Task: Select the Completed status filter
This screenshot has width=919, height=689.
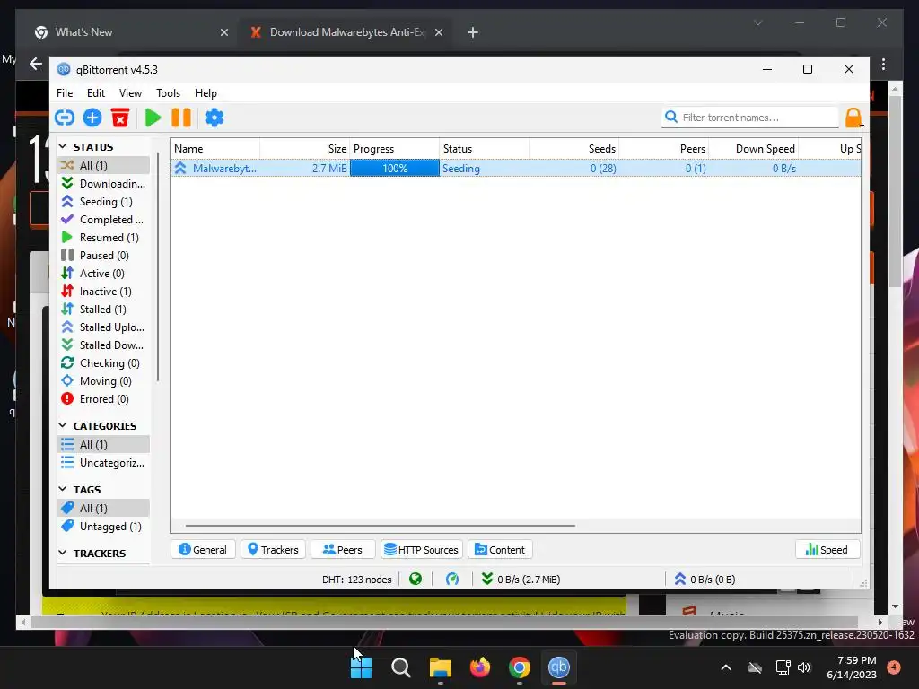Action: [x=104, y=220]
